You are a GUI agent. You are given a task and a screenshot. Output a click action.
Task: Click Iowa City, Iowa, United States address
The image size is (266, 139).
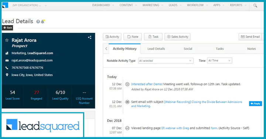[x=32, y=75]
